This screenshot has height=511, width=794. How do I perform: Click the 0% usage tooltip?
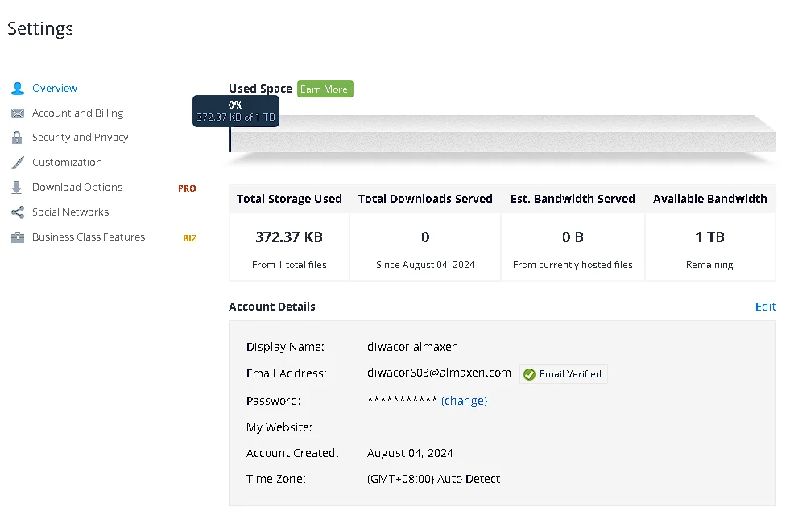click(x=236, y=111)
